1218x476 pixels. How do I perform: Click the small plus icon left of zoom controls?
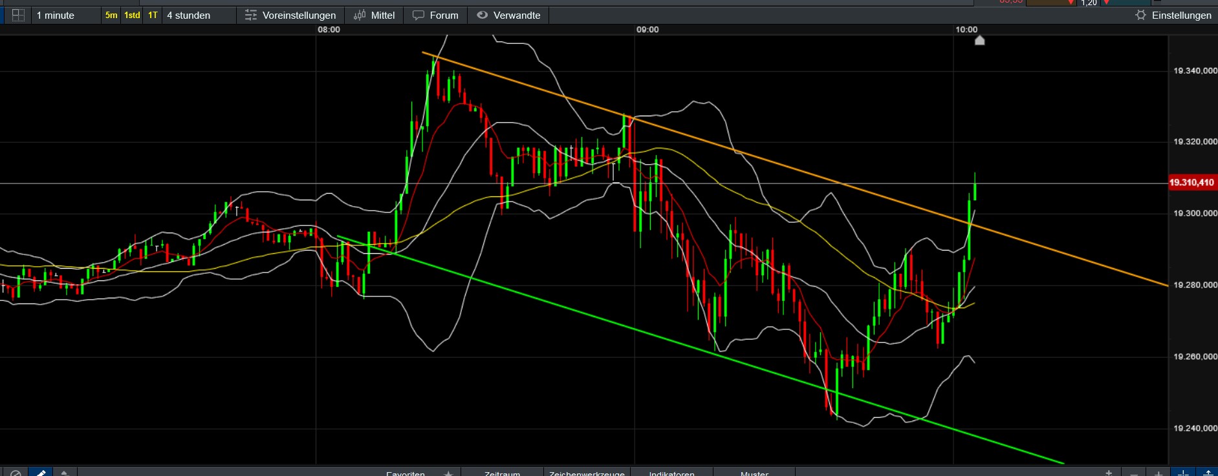tap(1109, 473)
